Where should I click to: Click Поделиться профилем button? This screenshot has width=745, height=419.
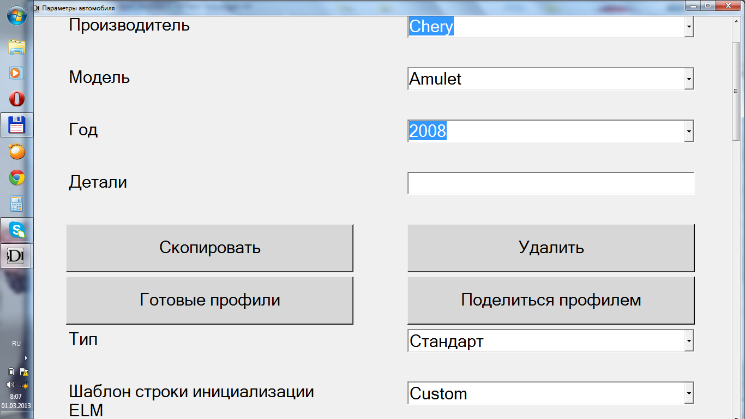[551, 300]
